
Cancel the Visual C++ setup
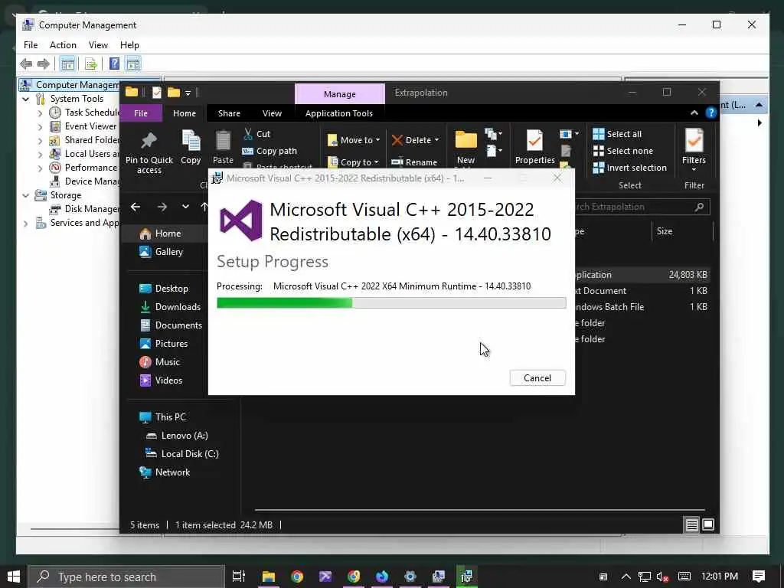tap(537, 378)
